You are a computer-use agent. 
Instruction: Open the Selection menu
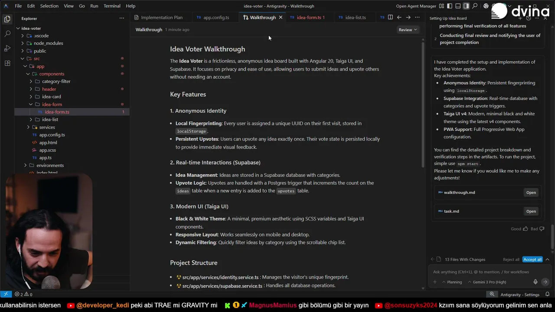coord(49,6)
